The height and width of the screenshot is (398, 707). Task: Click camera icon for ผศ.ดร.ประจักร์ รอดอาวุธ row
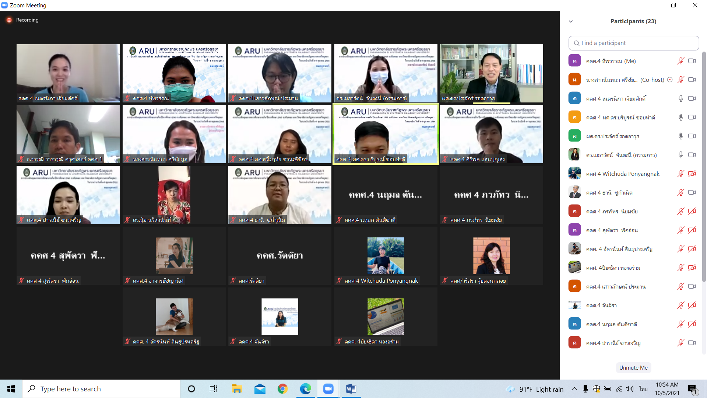692,136
